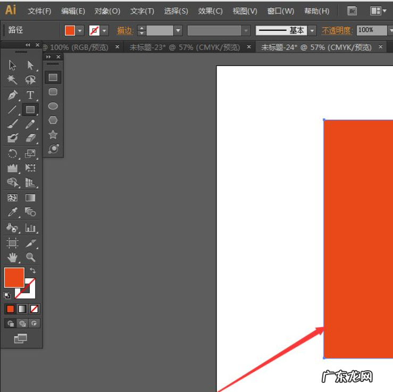
Task: Click the 不透明度 link
Action: (x=336, y=31)
